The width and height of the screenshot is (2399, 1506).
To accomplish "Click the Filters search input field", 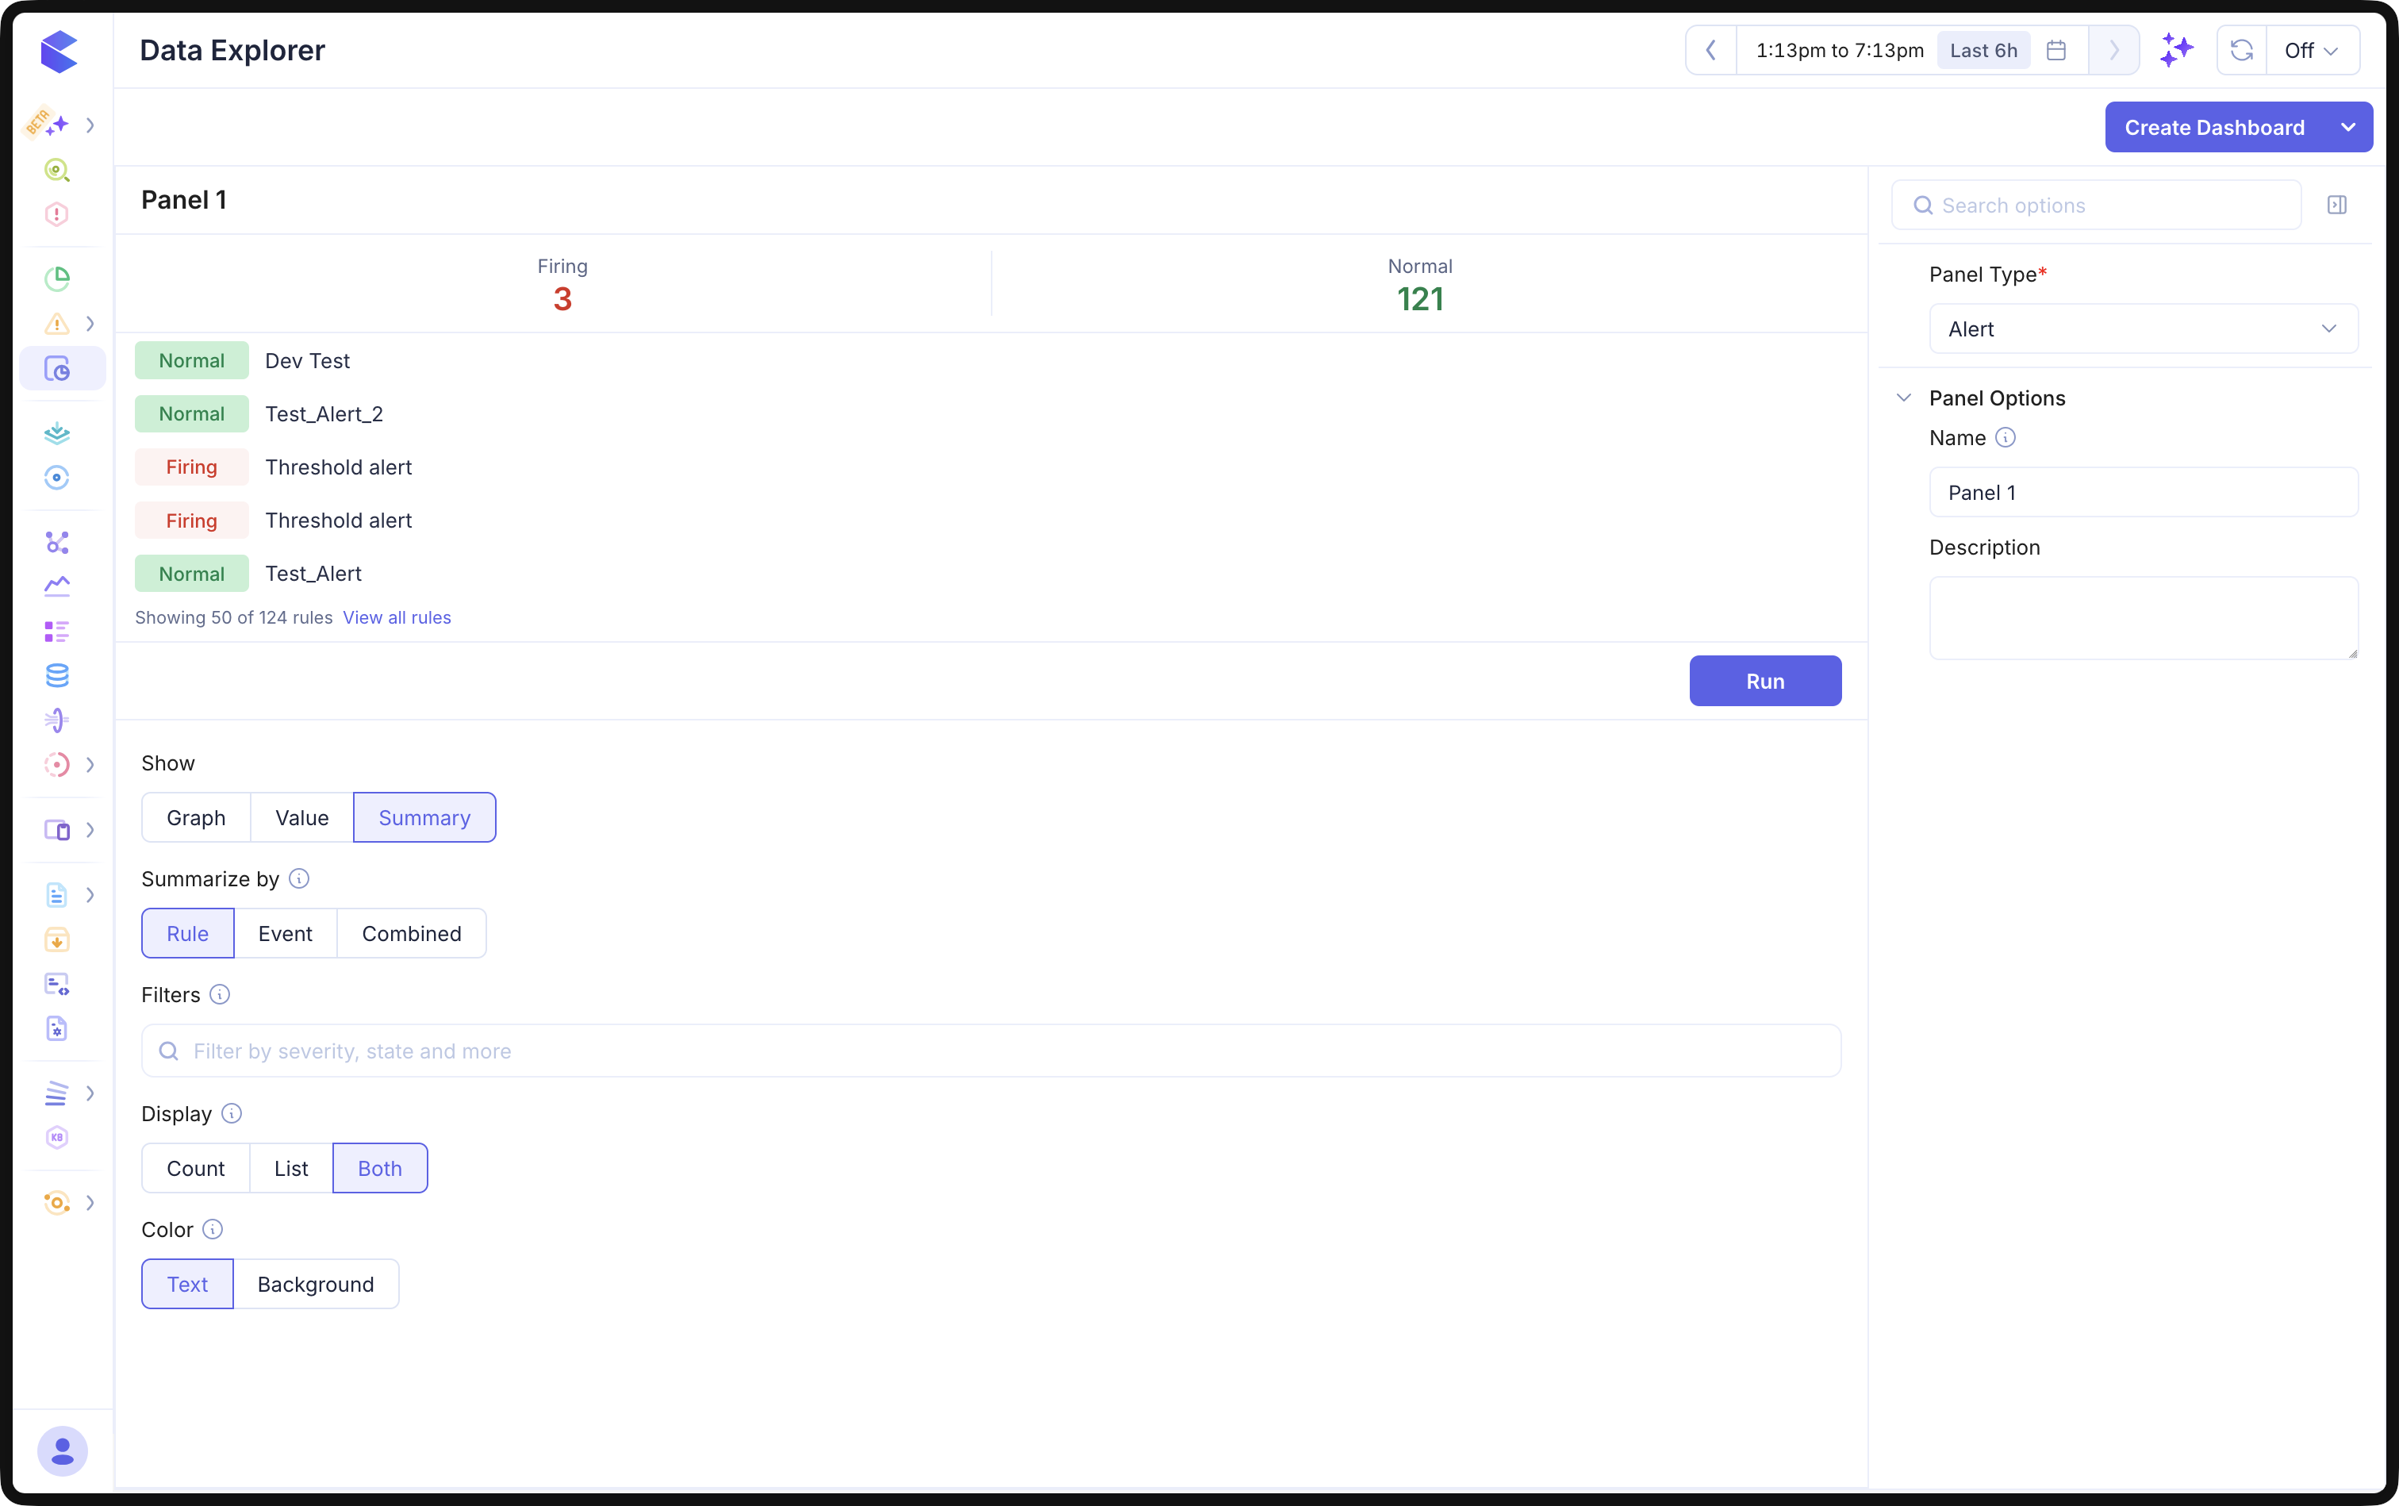I will pyautogui.click(x=991, y=1051).
